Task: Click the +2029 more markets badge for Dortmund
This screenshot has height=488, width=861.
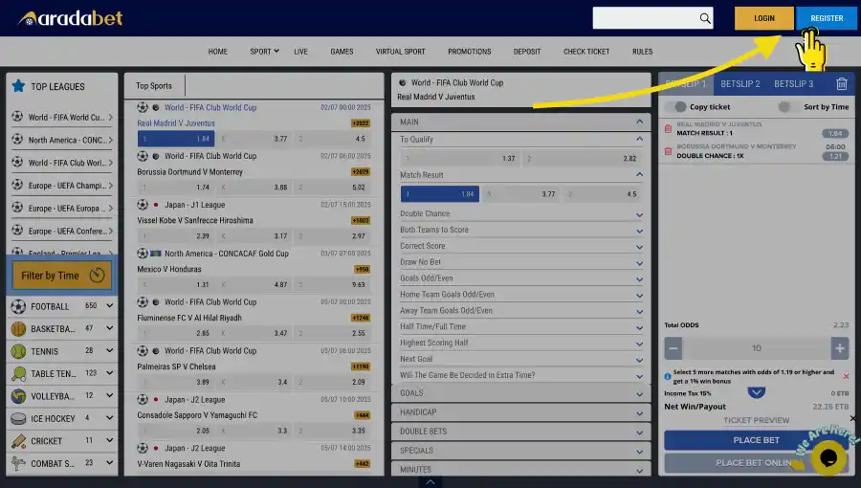Action: [x=361, y=172]
